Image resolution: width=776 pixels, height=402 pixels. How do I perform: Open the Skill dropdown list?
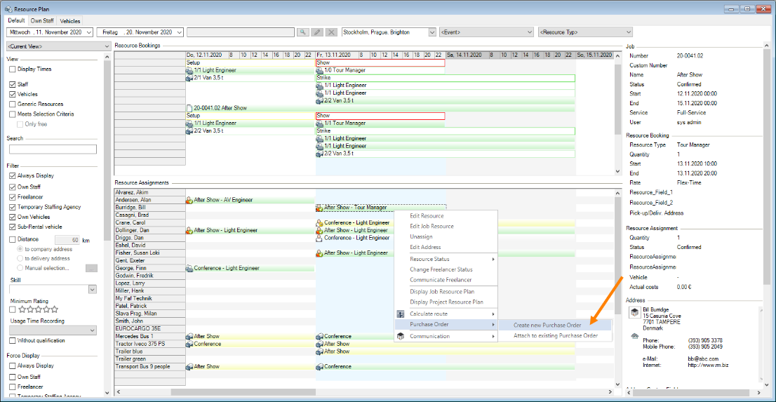[92, 289]
